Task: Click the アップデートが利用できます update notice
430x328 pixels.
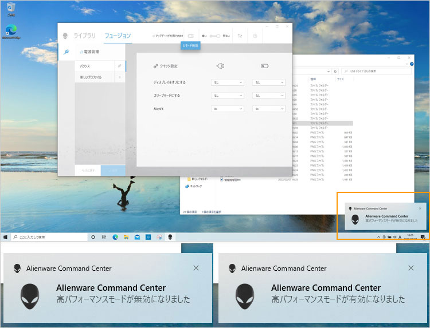Action: click(x=169, y=36)
